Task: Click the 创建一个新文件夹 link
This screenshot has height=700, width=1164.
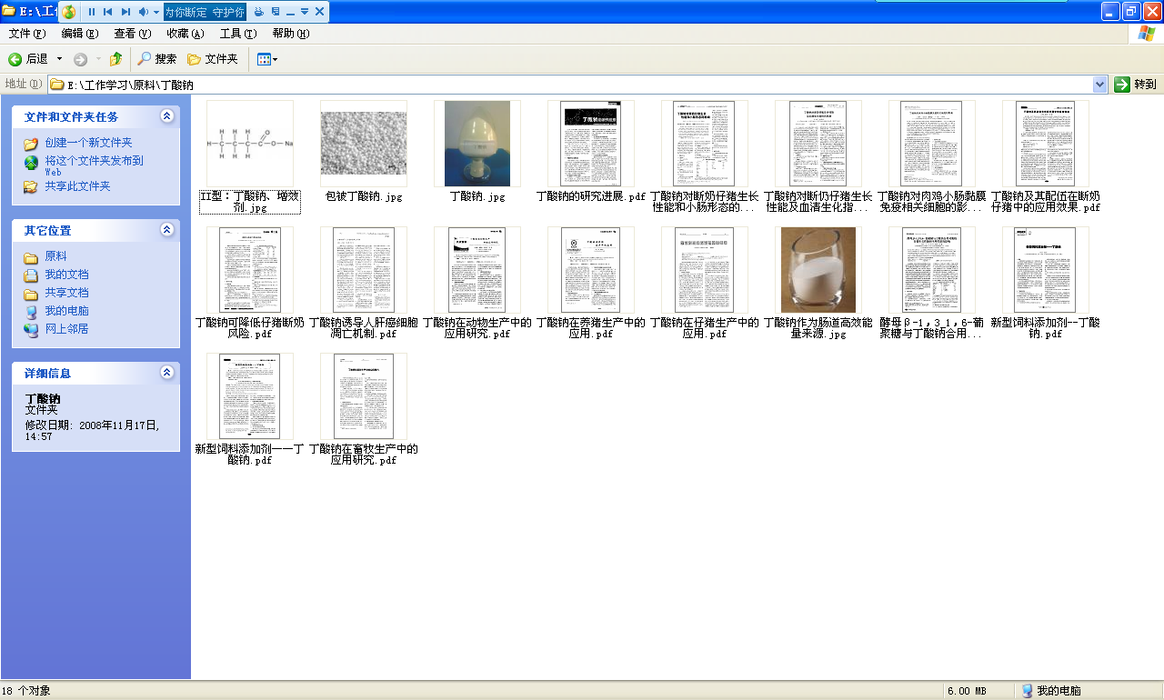Action: (x=88, y=143)
